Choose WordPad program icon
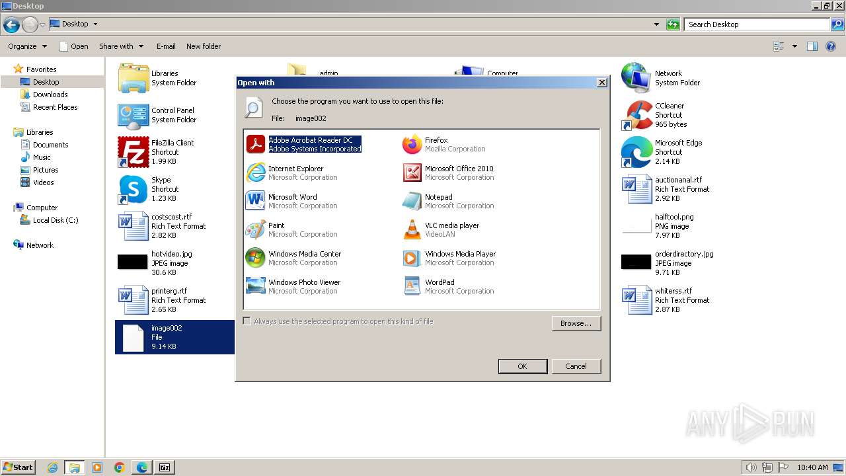This screenshot has width=846, height=476. click(x=412, y=286)
